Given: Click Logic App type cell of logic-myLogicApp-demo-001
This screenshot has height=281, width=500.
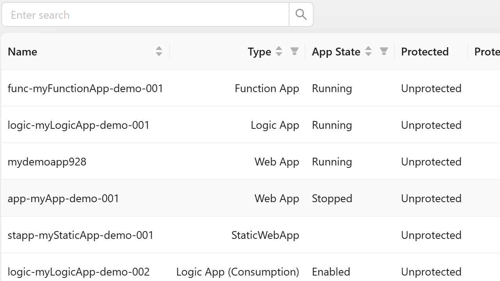Looking at the screenshot, I should [275, 125].
